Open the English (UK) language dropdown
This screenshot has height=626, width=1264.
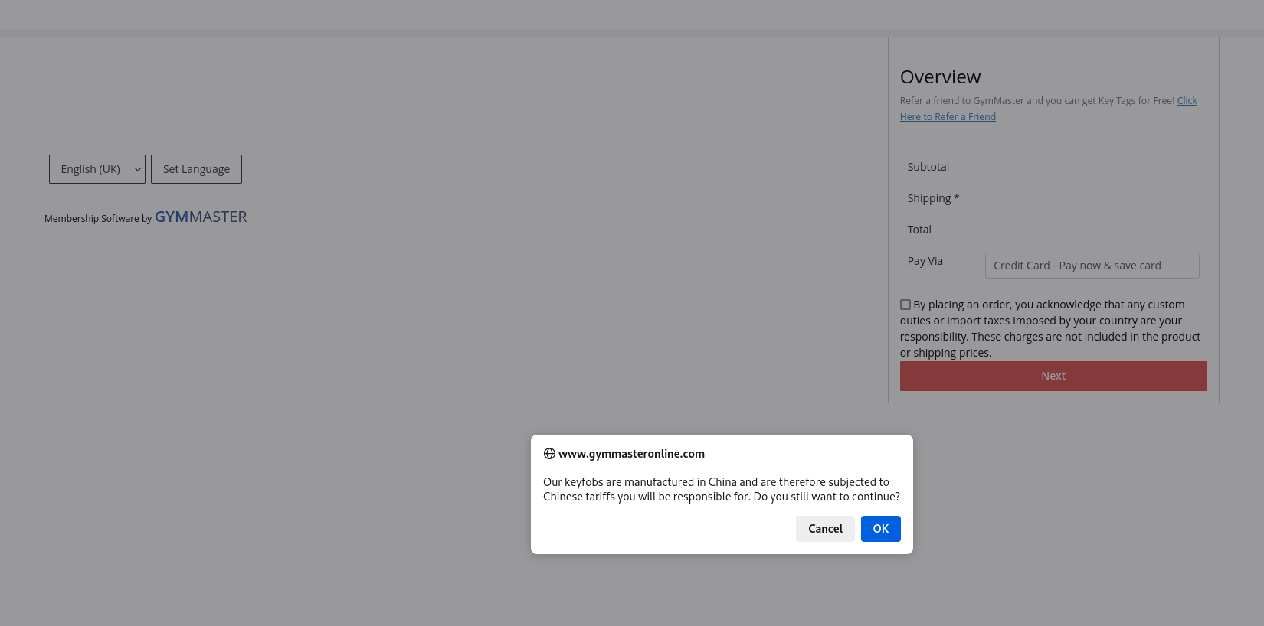pos(97,169)
